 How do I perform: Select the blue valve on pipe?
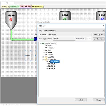click(x=36, y=39)
